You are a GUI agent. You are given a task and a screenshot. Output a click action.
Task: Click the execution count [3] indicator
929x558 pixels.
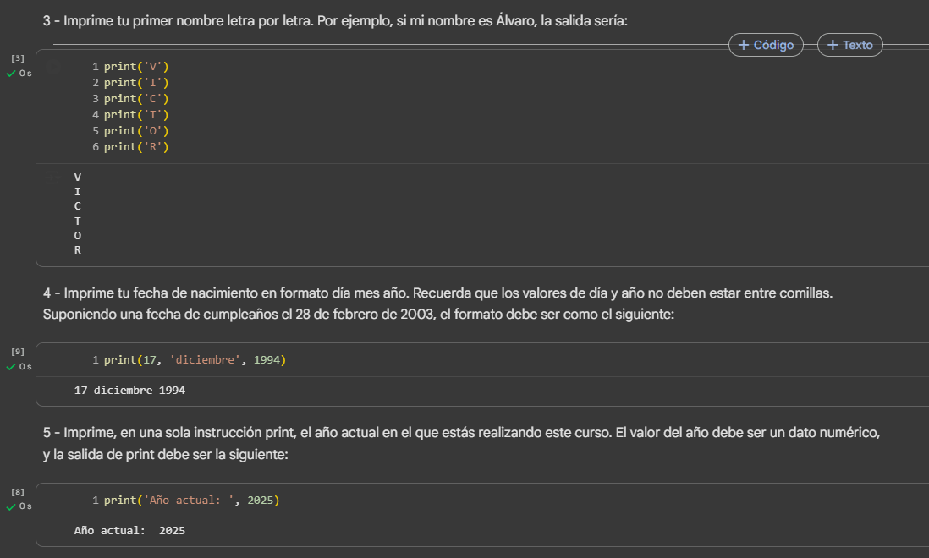tap(18, 58)
